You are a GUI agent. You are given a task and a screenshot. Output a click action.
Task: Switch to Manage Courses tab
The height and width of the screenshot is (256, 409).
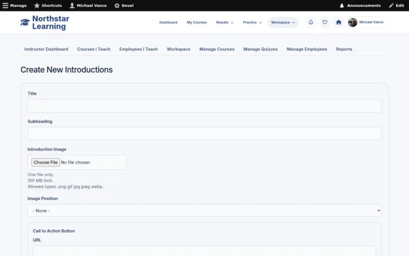[217, 49]
